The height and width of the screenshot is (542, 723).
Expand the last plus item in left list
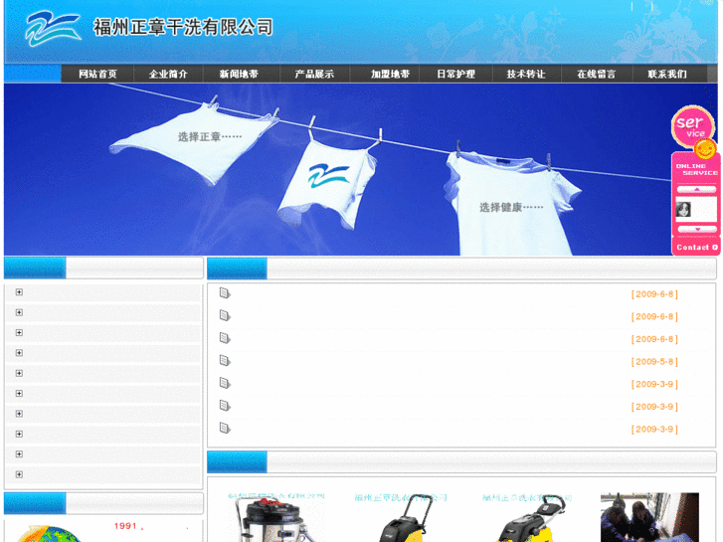[x=19, y=474]
